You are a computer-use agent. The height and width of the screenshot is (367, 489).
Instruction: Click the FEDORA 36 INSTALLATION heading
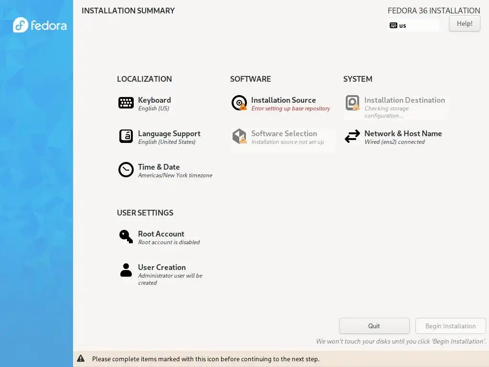434,11
